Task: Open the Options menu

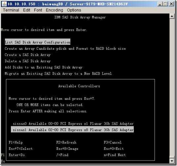Action: coord(74,10)
